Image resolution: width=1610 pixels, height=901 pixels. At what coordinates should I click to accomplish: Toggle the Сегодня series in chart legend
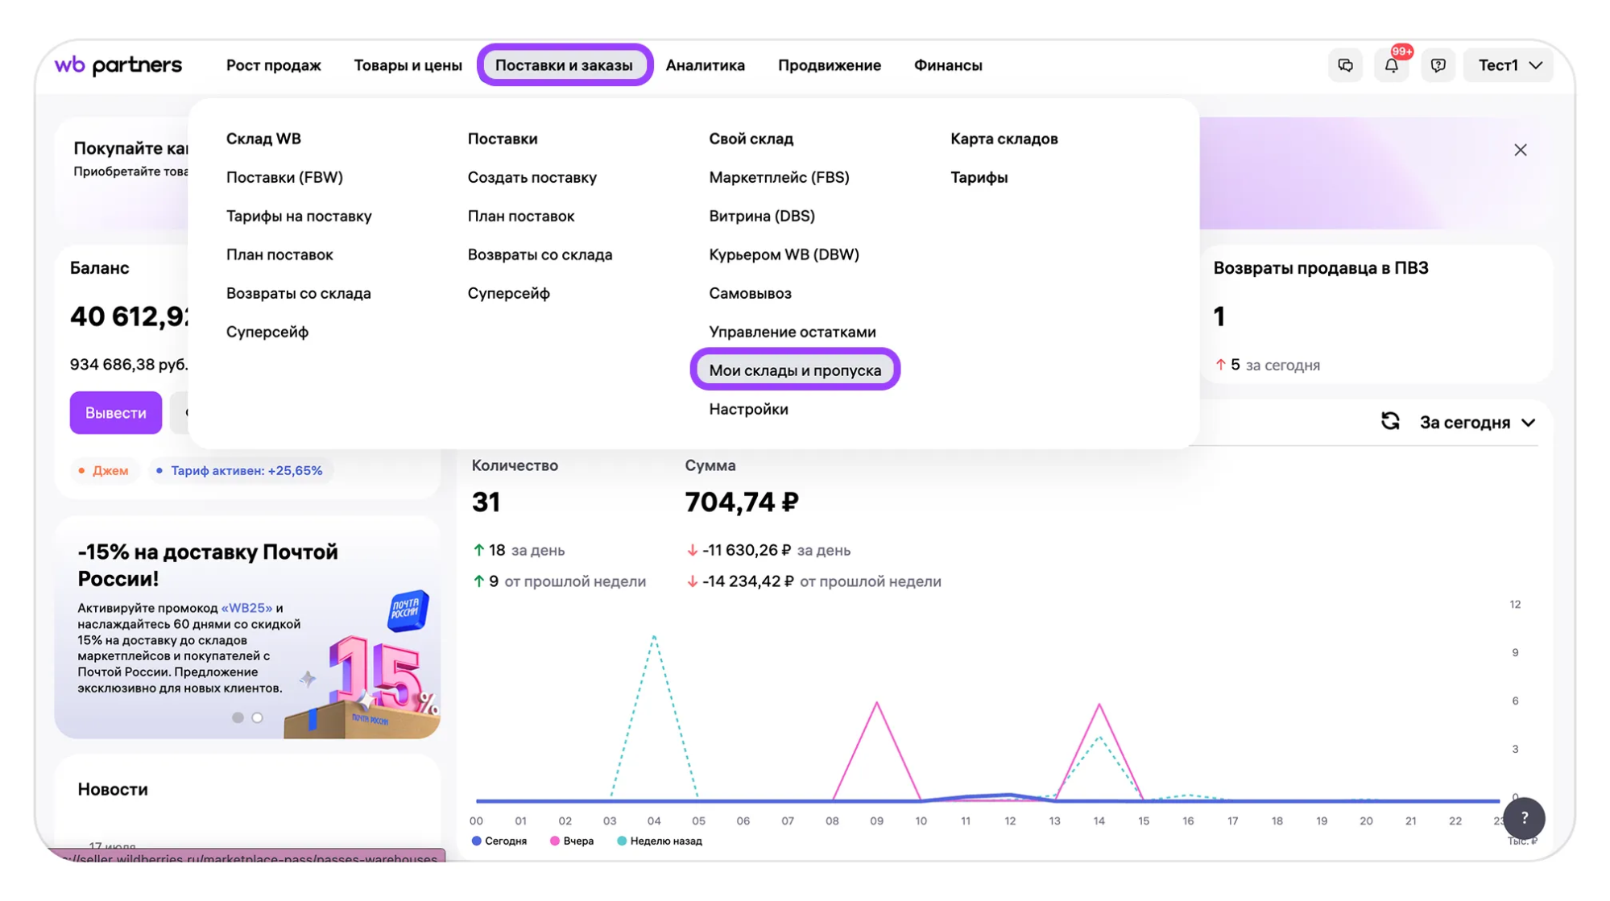tap(499, 841)
